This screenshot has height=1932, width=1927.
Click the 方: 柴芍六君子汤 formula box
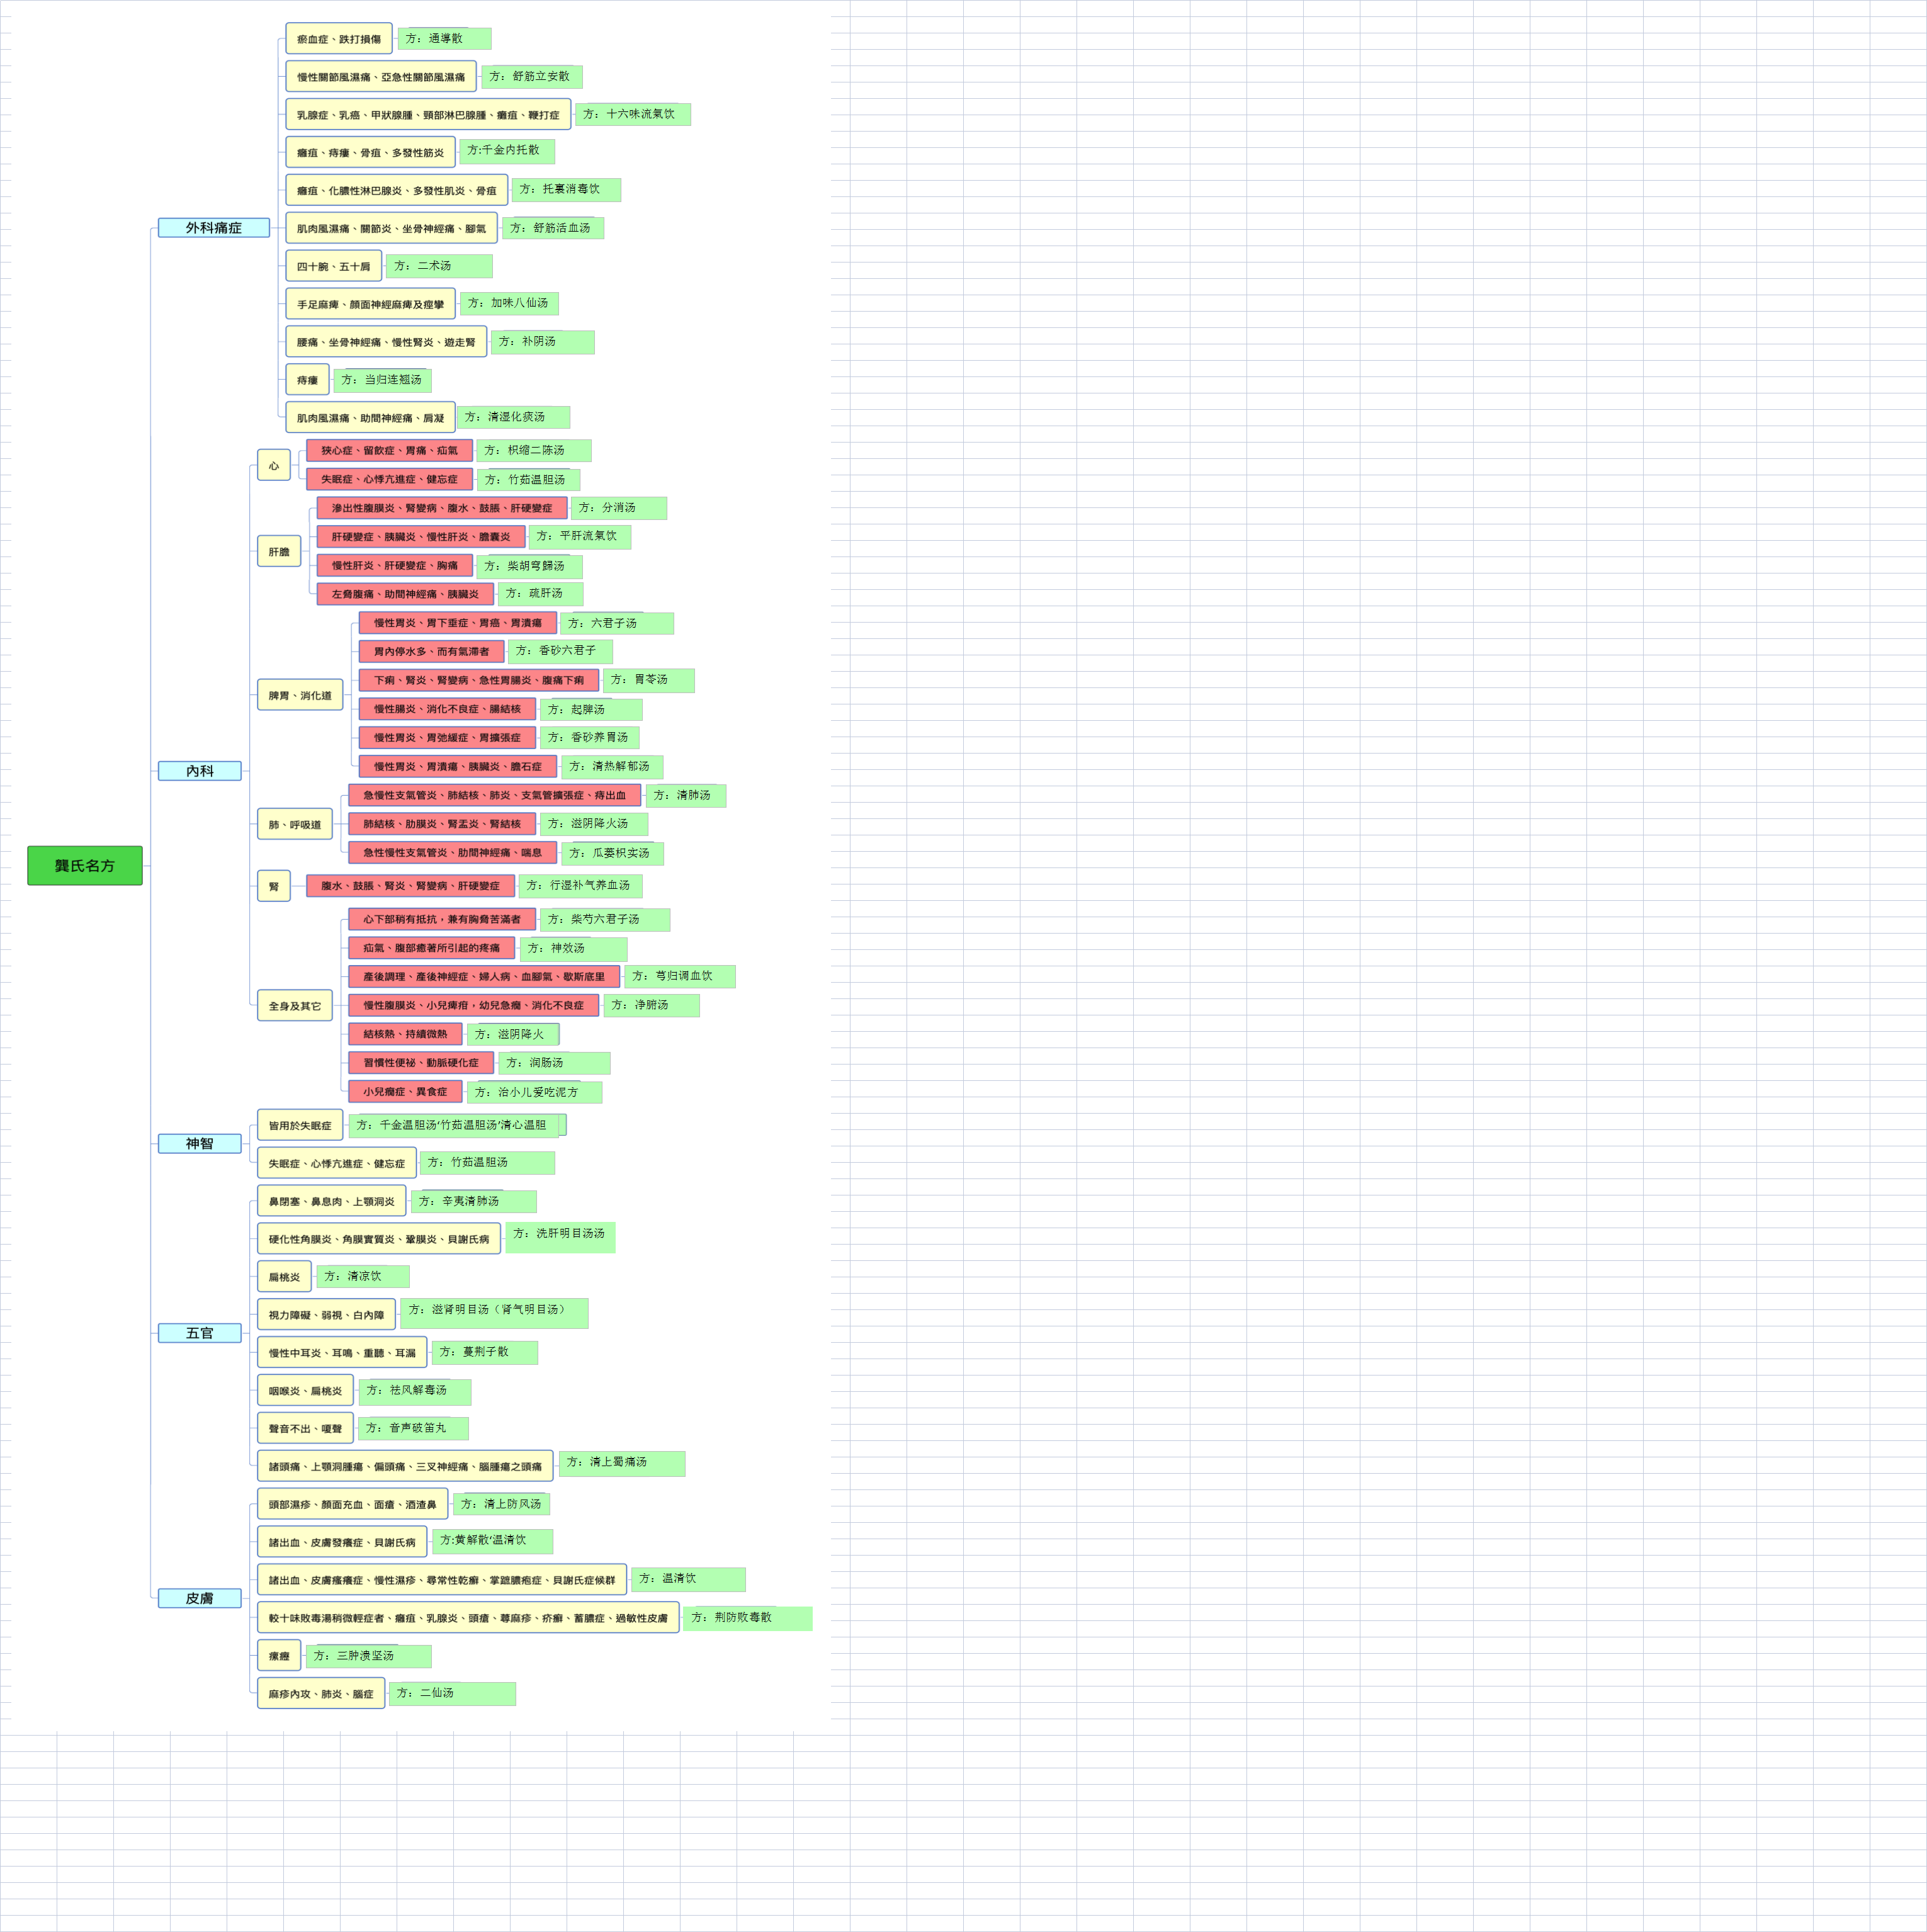605,920
